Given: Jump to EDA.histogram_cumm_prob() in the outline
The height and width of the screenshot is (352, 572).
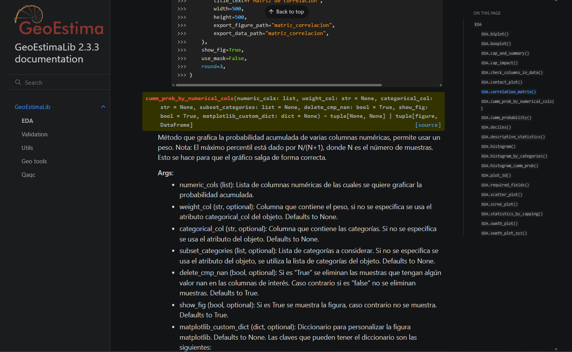Looking at the screenshot, I should coord(510,166).
